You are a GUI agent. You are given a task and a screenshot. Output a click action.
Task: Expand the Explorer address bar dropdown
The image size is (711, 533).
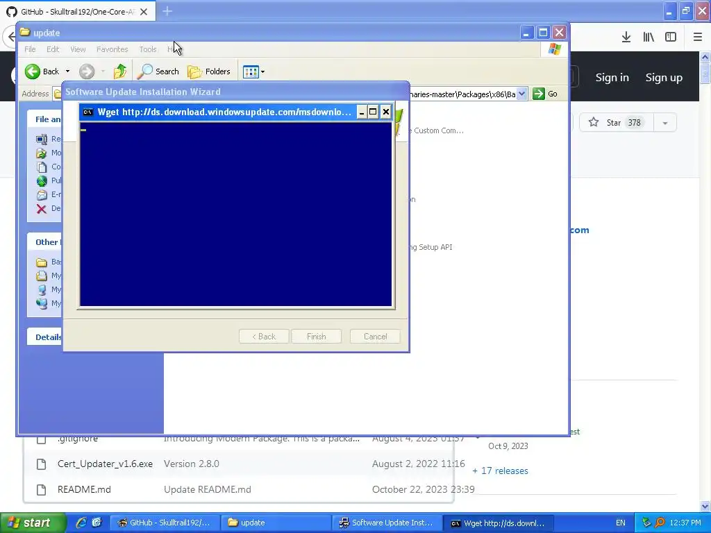(522, 94)
